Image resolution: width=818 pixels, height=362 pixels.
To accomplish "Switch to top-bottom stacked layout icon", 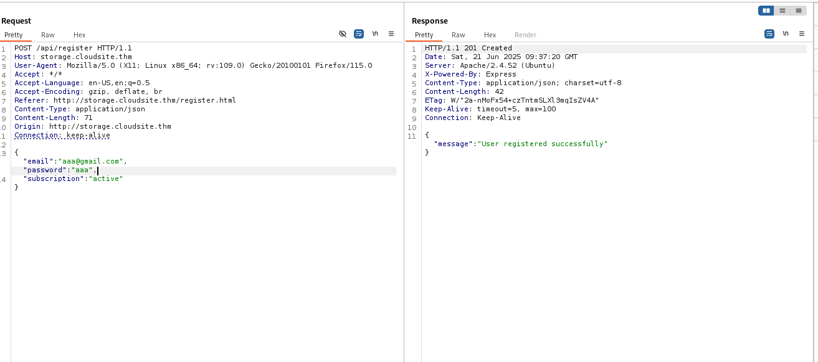I will pos(782,11).
